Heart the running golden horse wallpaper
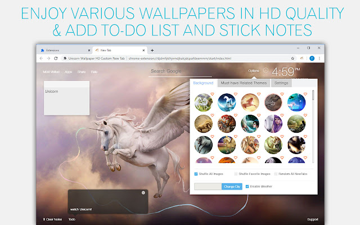The height and width of the screenshot is (225, 360). point(259,94)
